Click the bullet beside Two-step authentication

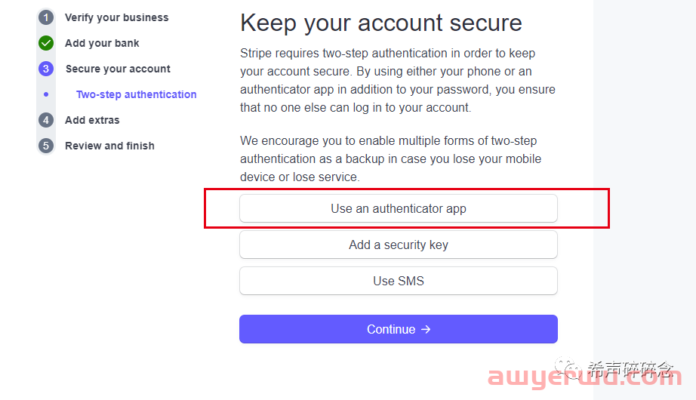pyautogui.click(x=46, y=94)
